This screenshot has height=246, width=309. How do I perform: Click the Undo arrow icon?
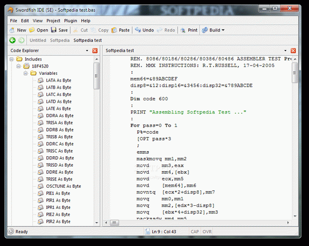(138, 30)
